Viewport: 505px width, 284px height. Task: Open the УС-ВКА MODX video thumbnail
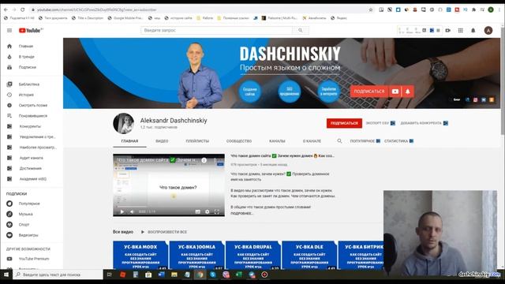point(140,255)
